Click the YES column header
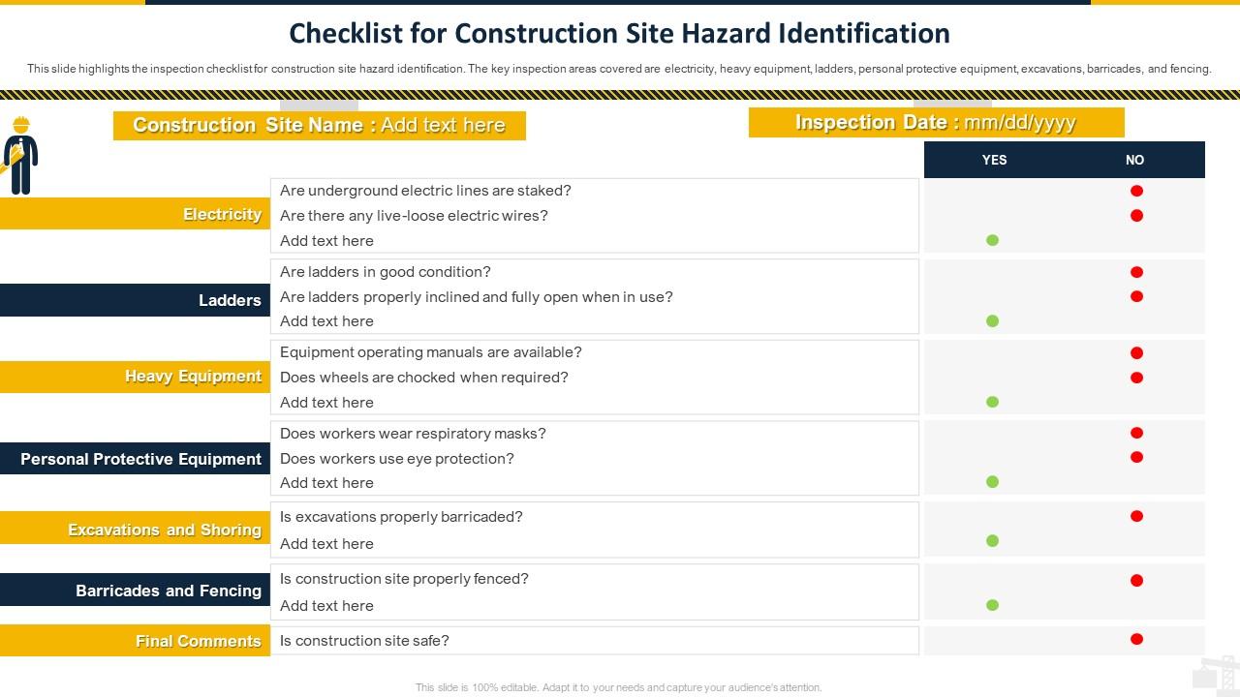1240x697 pixels. point(994,160)
